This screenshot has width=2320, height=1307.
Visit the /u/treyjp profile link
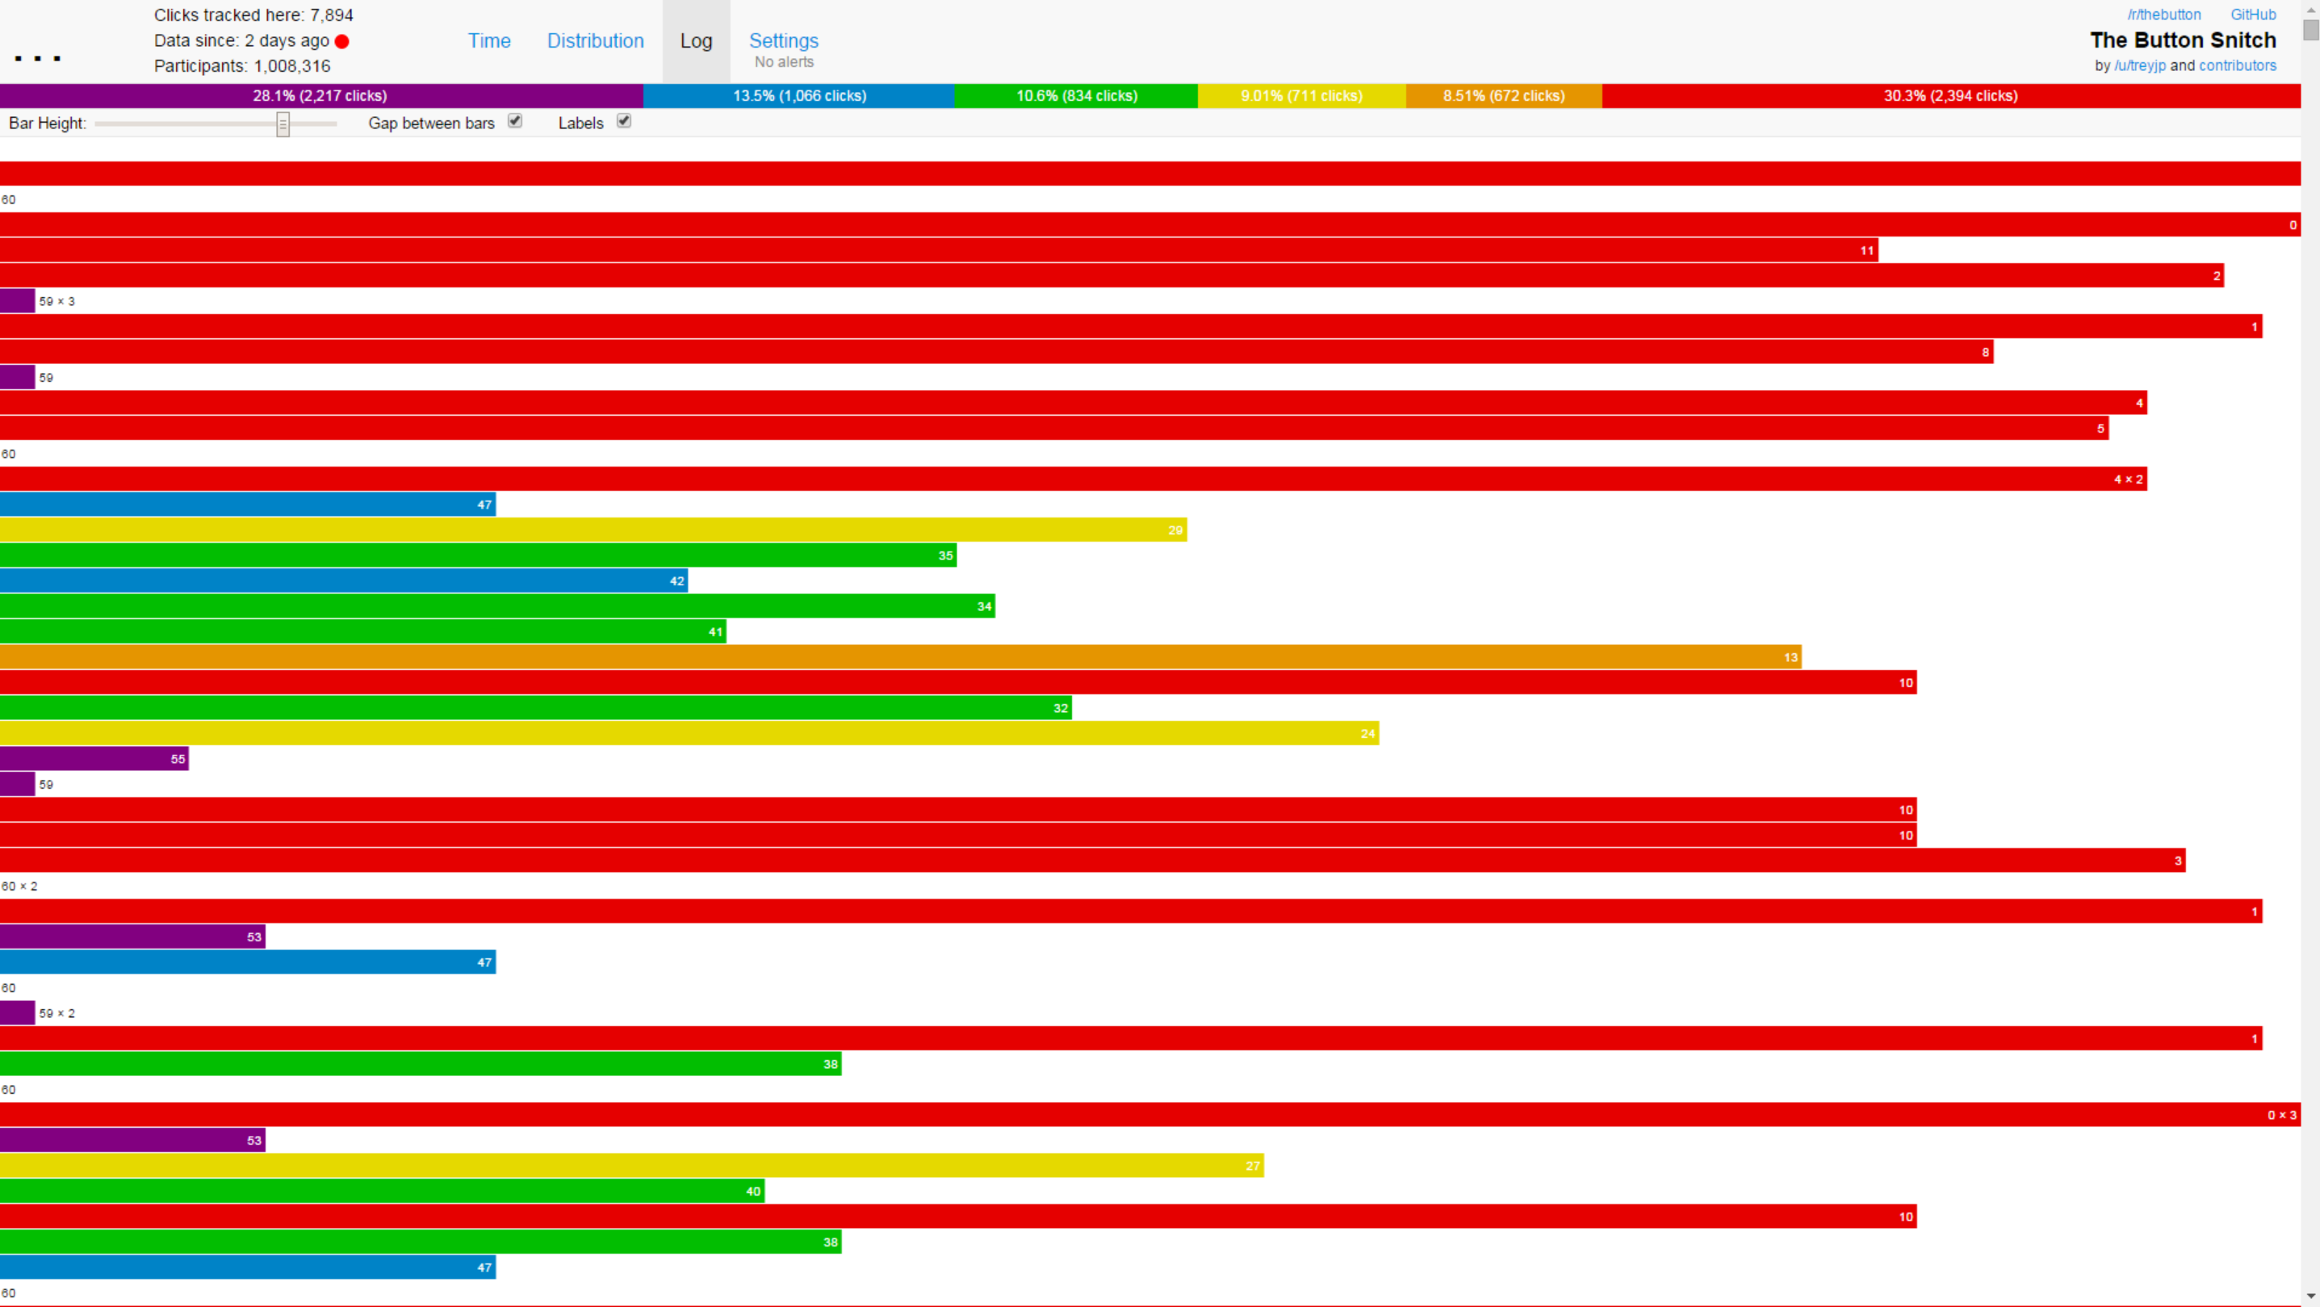pyautogui.click(x=2139, y=65)
